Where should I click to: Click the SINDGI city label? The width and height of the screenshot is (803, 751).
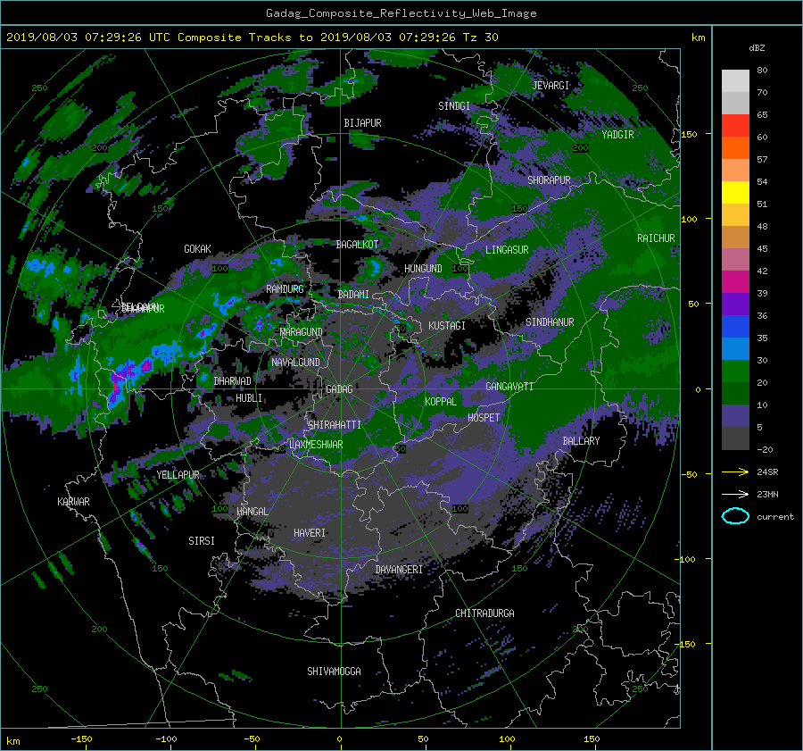(x=454, y=106)
